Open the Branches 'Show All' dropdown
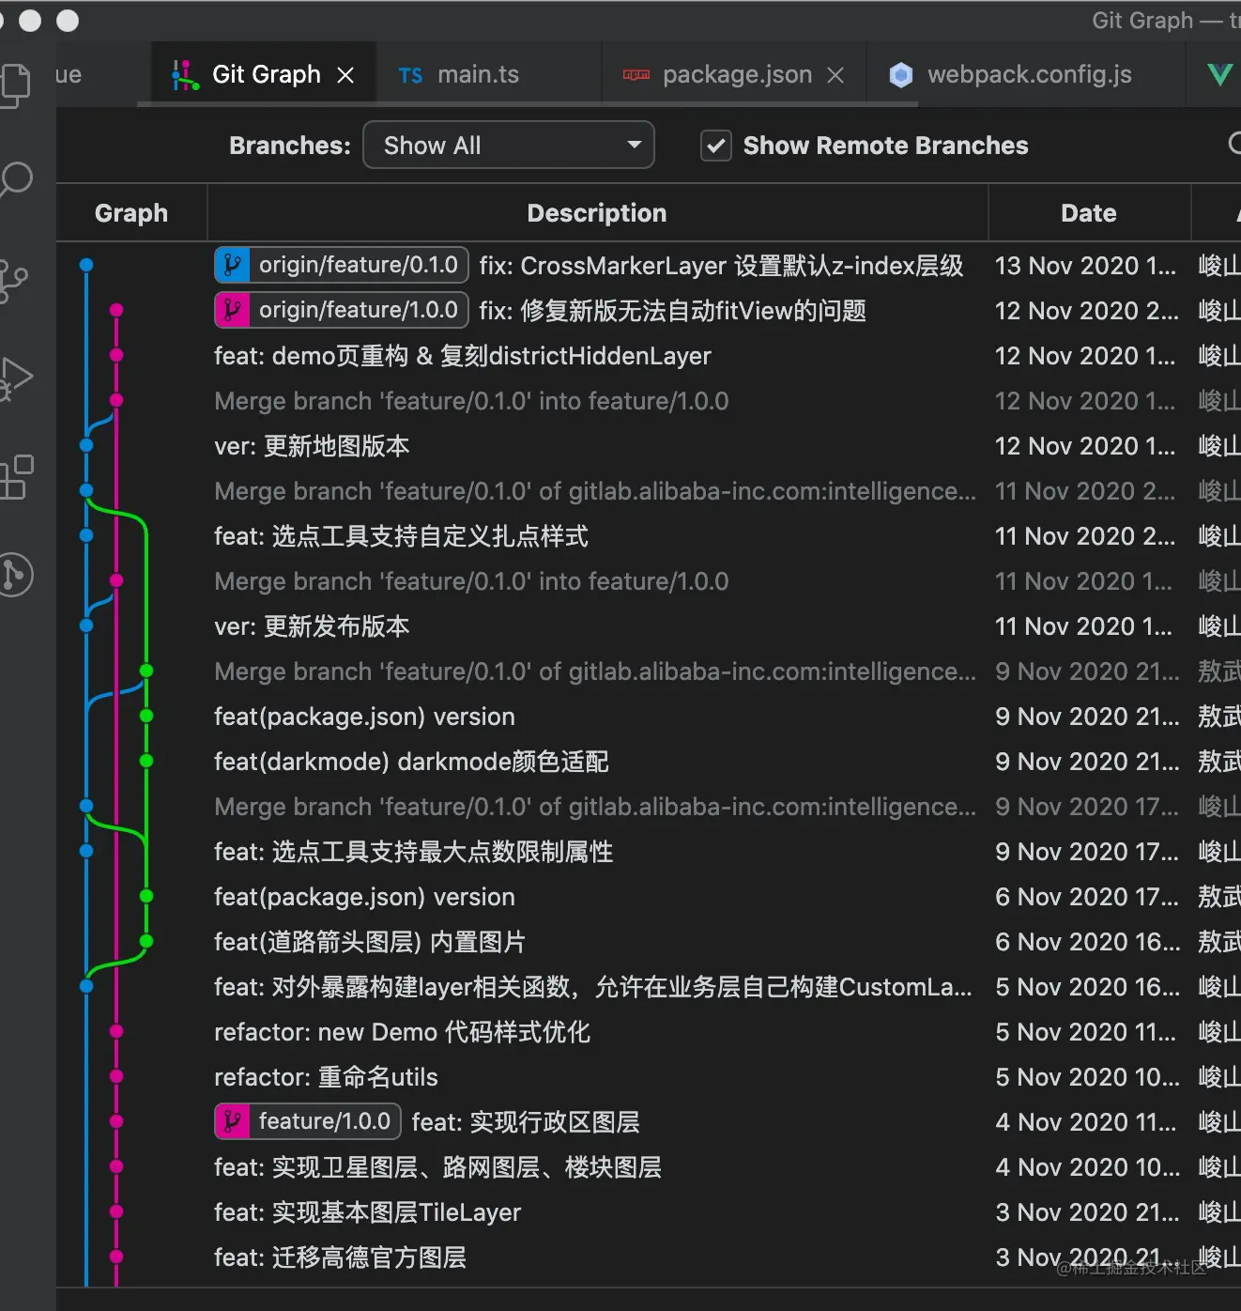 pos(509,146)
